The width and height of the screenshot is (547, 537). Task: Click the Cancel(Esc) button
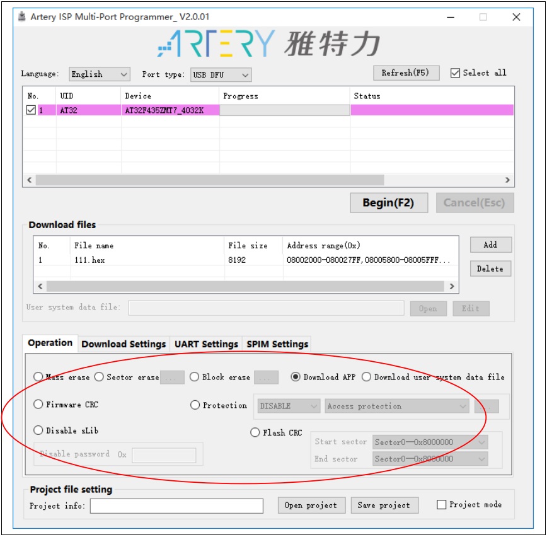click(475, 203)
